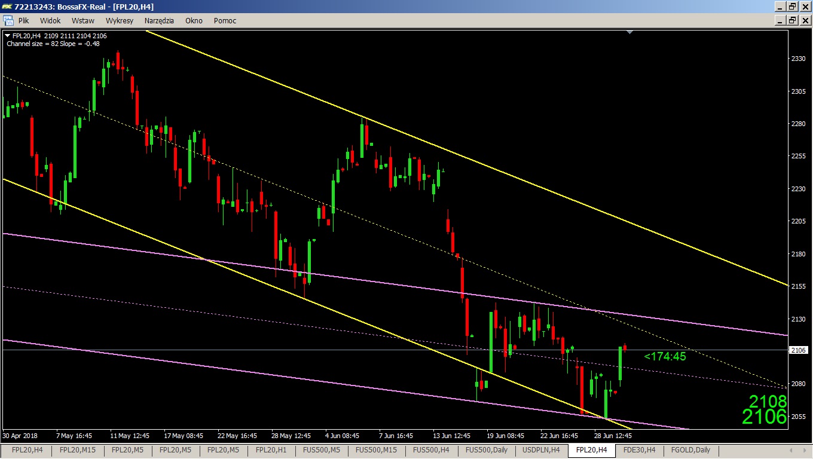Viewport: 813px width, 459px height.
Task: Open the Widok menu
Action: point(50,20)
